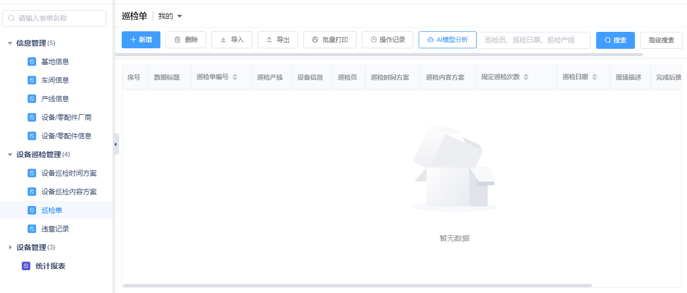Open 操作记录 log
Screen dimensions: 687x293
point(387,40)
